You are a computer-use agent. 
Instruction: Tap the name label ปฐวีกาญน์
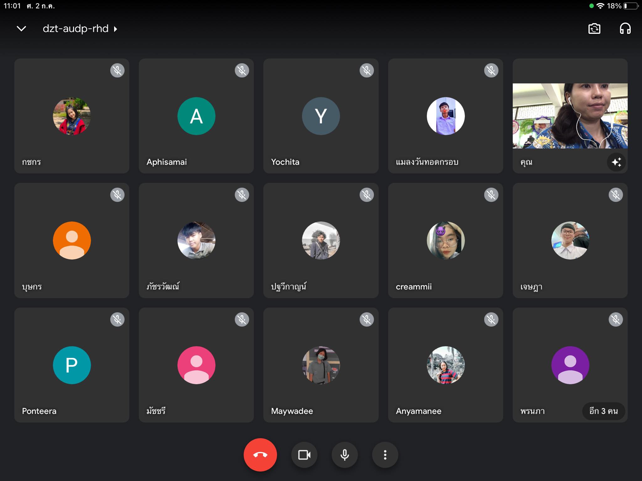288,286
